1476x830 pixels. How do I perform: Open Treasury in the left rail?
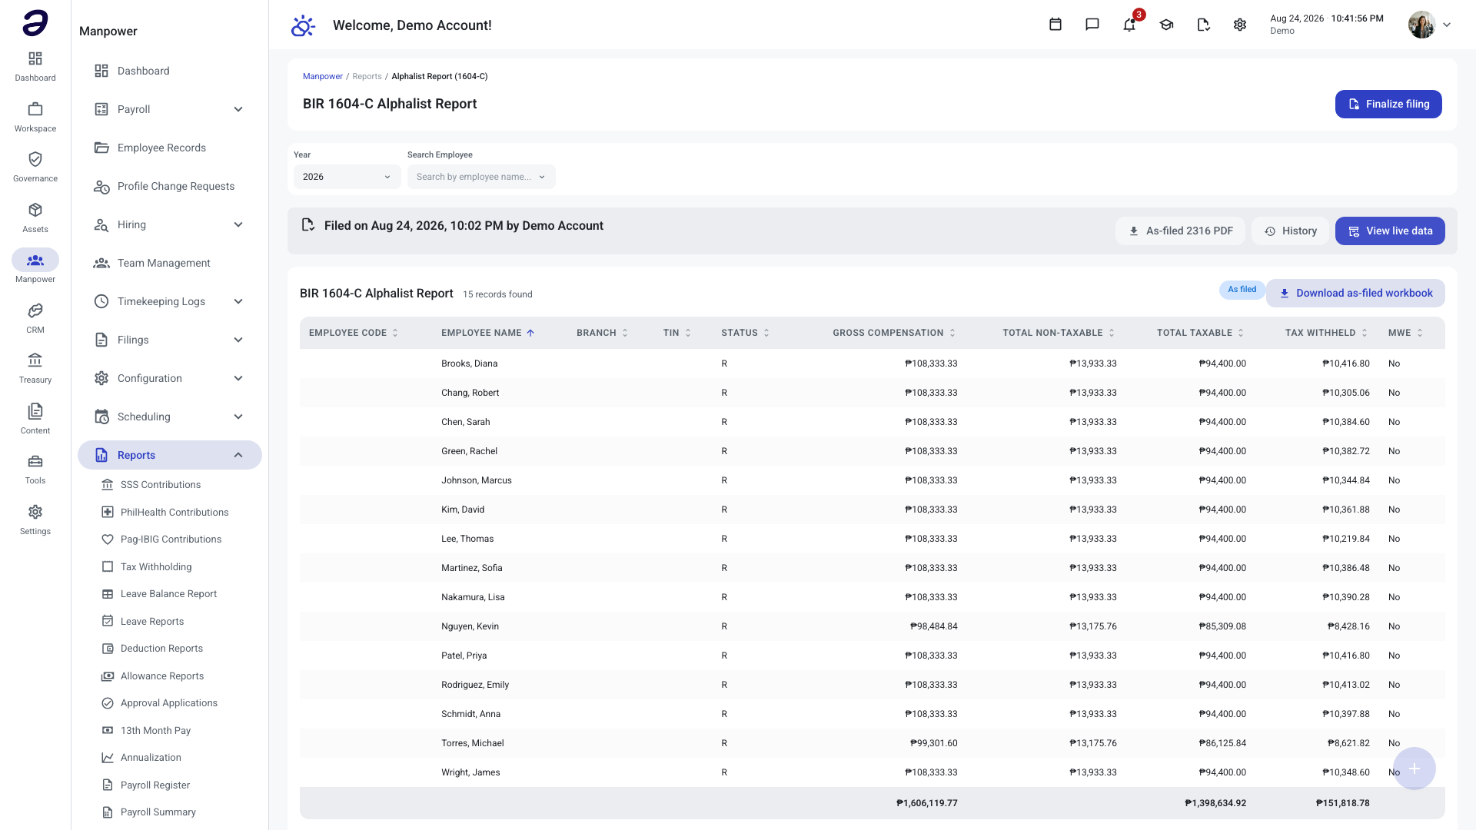[x=35, y=368]
